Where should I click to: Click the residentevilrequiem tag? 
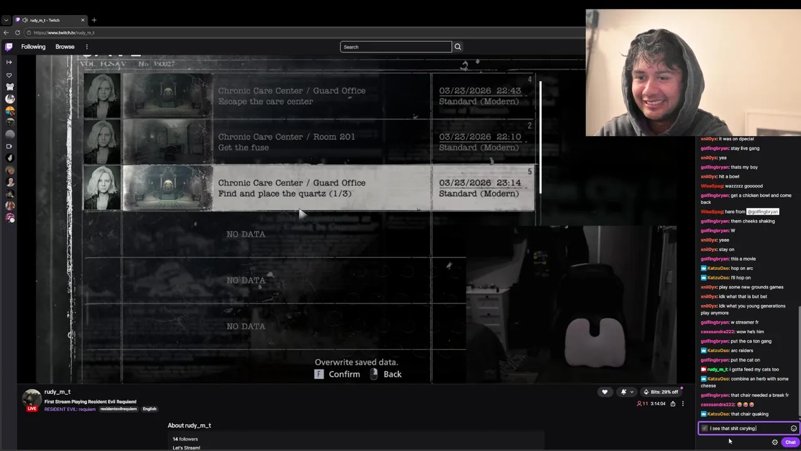pyautogui.click(x=118, y=409)
